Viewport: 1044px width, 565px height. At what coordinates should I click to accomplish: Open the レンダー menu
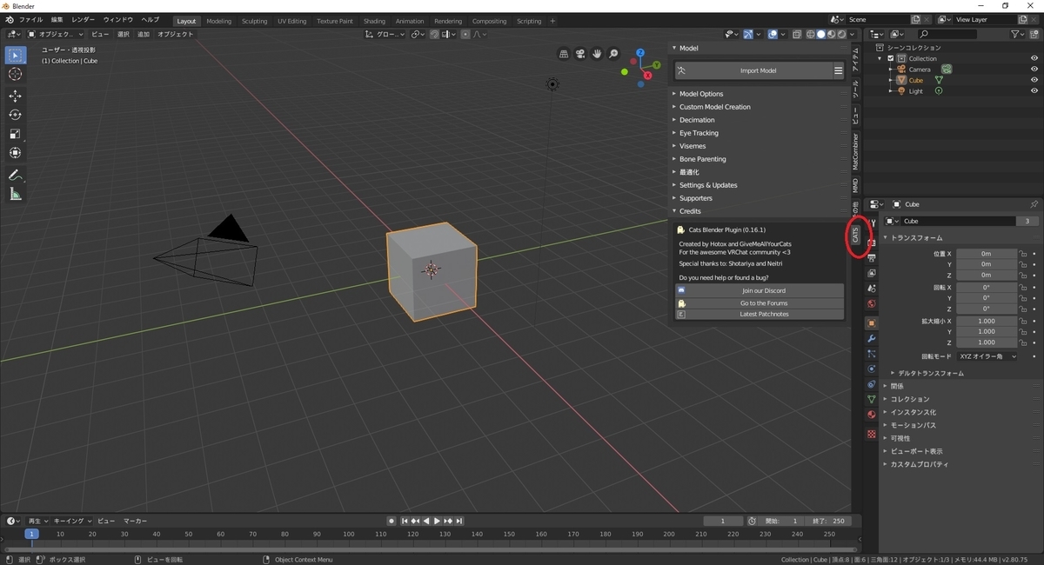(84, 19)
